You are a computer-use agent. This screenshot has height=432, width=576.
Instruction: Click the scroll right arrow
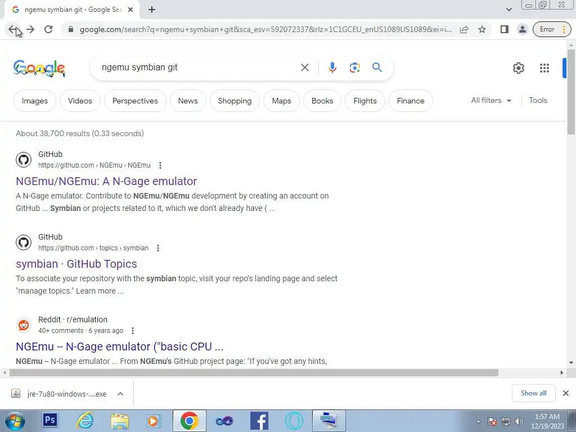tap(561, 372)
